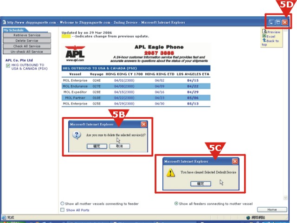Click MOL Enterprise 04/01(2300) CY date

(x=124, y=80)
